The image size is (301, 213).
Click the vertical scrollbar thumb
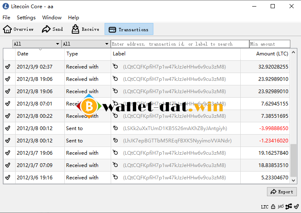[x=293, y=160]
